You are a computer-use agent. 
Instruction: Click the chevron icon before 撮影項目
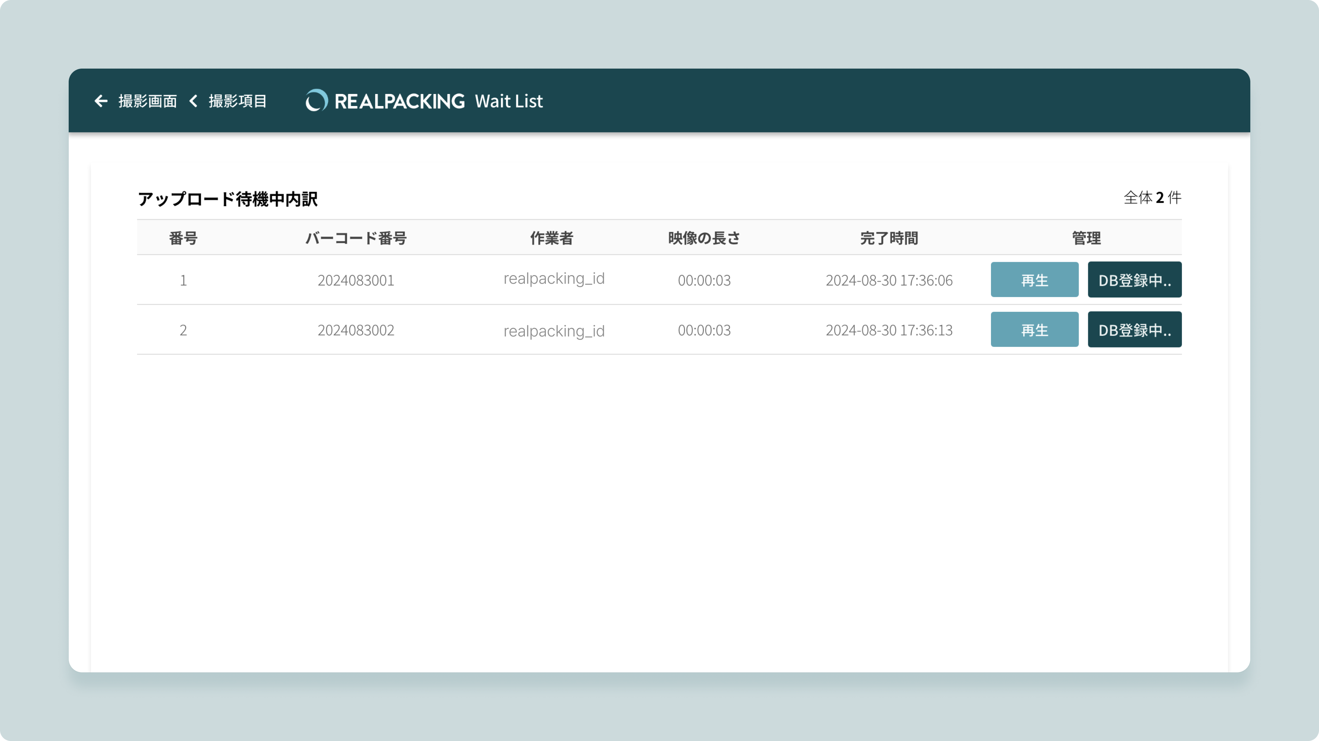(193, 101)
